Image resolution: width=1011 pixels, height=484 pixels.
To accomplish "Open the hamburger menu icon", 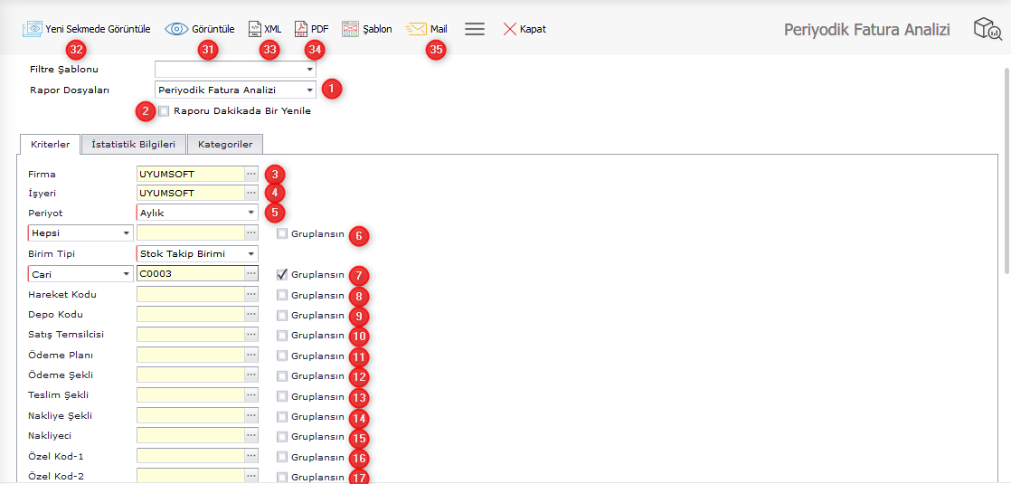I will (x=475, y=29).
